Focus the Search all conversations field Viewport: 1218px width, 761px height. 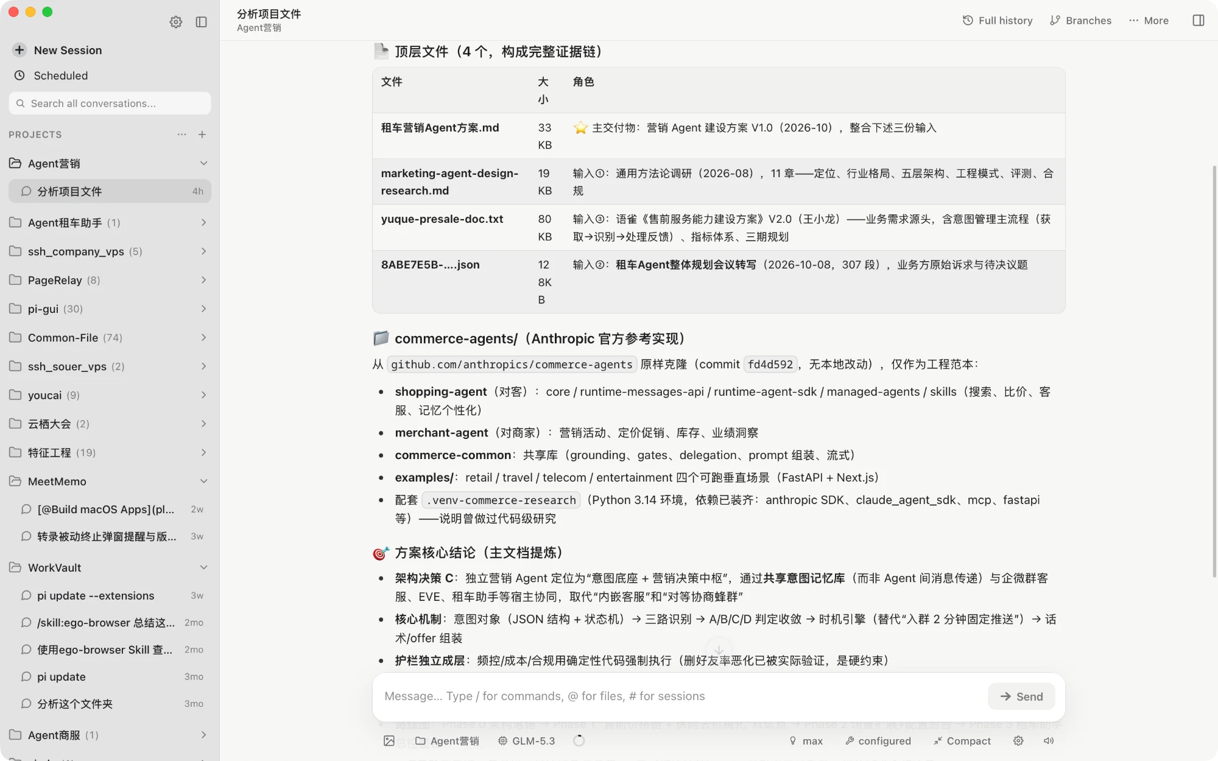[x=110, y=103]
